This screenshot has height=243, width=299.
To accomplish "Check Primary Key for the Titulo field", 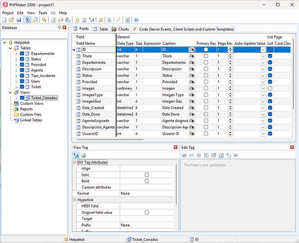I will [206, 56].
